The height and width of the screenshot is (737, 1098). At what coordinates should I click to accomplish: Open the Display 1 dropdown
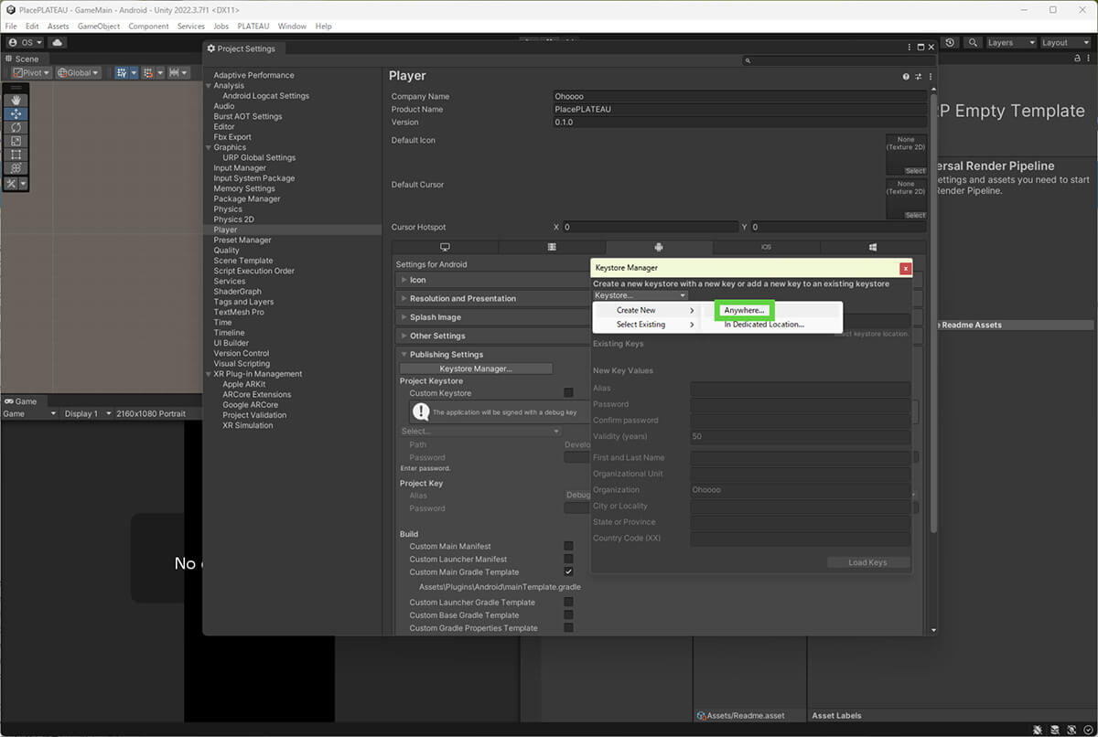tap(86, 414)
